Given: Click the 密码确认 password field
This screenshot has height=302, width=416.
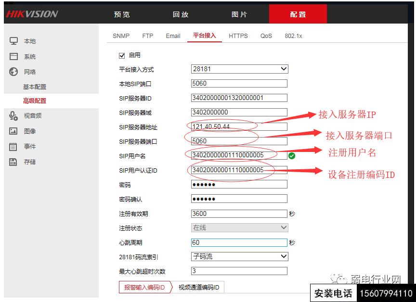Looking at the screenshot, I should [x=239, y=199].
